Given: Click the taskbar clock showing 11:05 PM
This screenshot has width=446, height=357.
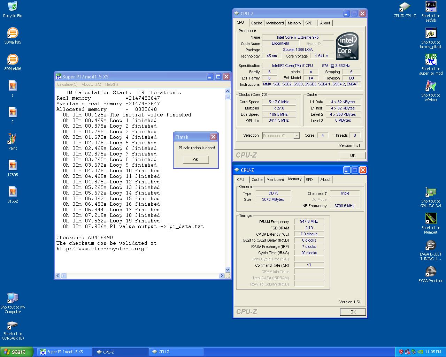Looking at the screenshot, I should pos(433,352).
